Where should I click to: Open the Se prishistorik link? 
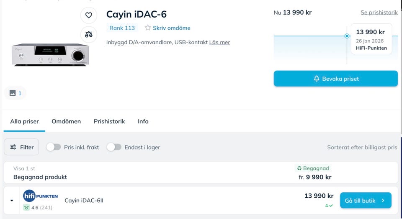379,13
